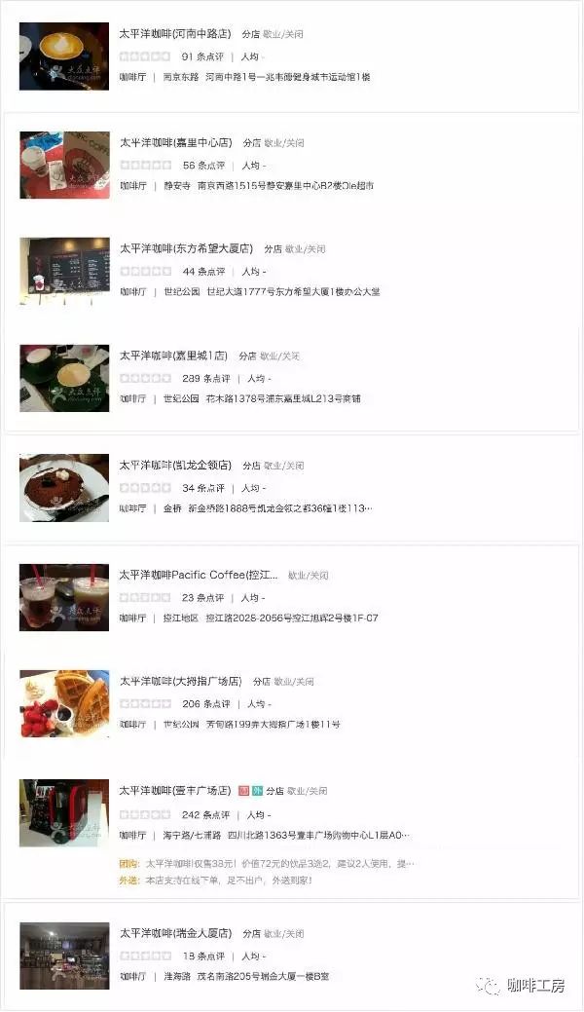Click the 外 delivery icon beside 壹丰广场店
The width and height of the screenshot is (584, 1012).
[258, 791]
